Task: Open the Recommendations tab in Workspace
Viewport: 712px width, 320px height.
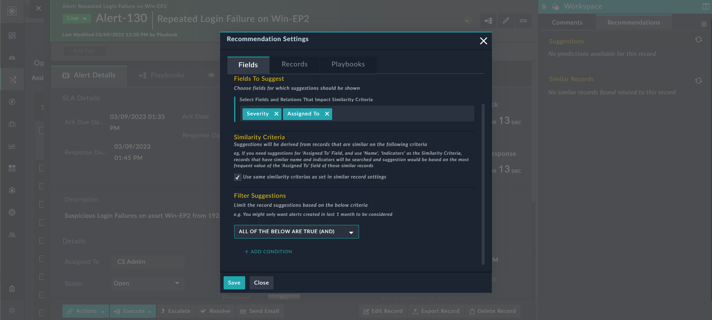Action: pos(634,23)
